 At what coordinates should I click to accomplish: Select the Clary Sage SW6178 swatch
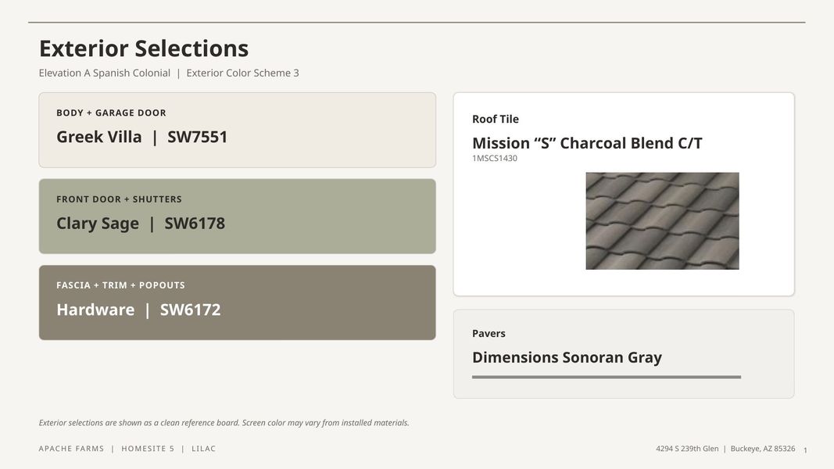(237, 217)
